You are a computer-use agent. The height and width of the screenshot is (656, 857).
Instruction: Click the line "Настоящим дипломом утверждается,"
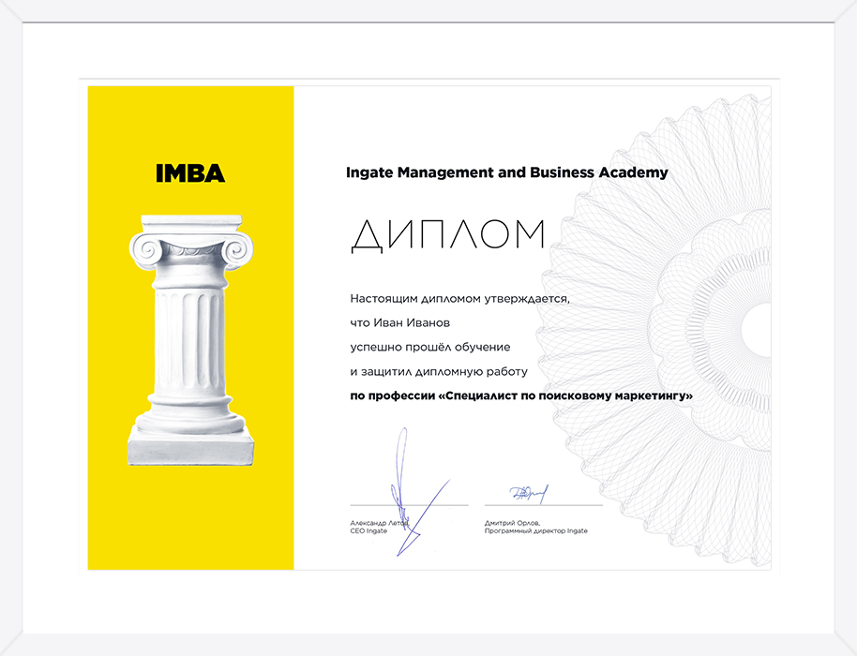(459, 299)
